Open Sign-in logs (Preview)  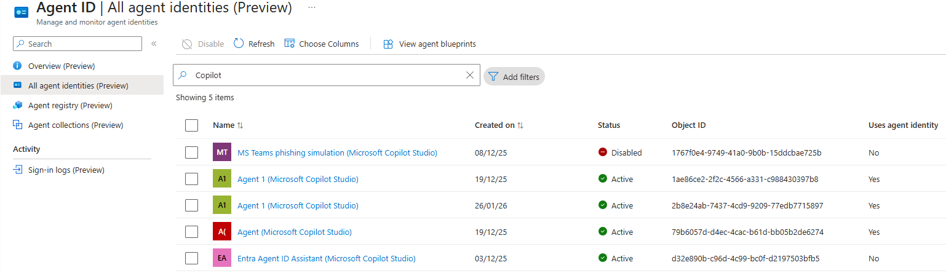66,170
